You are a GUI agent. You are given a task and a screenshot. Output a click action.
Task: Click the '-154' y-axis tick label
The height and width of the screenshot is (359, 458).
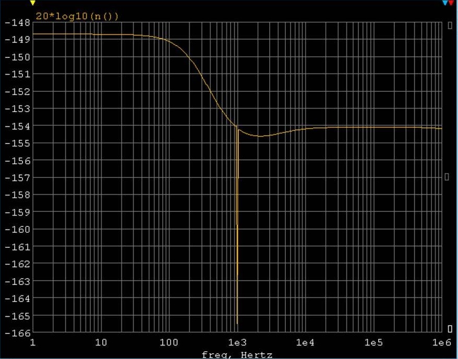click(x=17, y=126)
